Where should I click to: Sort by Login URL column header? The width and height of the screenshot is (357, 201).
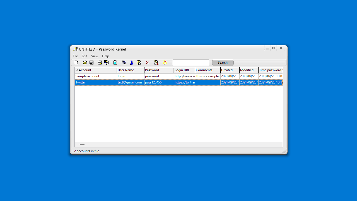coord(184,70)
